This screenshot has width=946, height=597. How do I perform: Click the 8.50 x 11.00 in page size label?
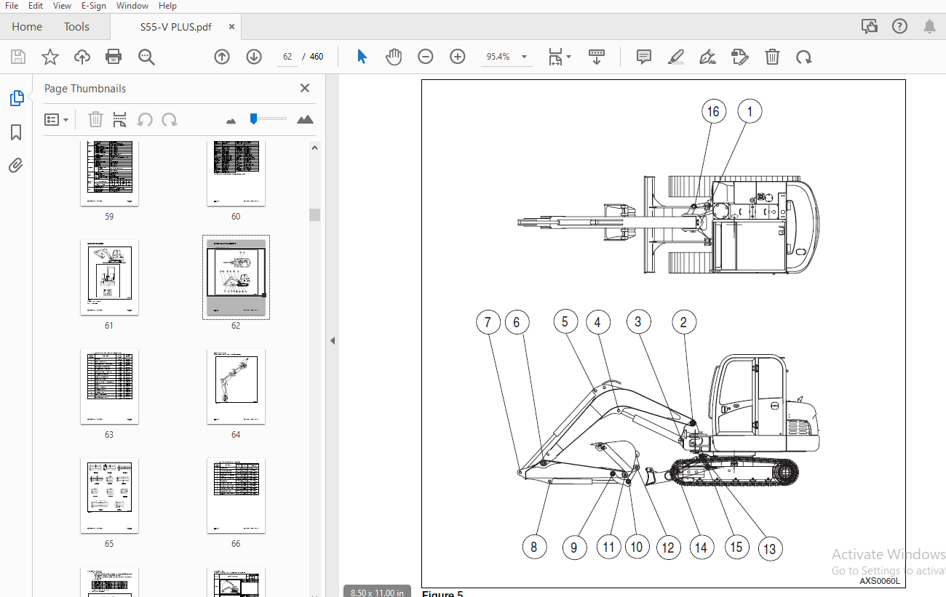tap(377, 592)
